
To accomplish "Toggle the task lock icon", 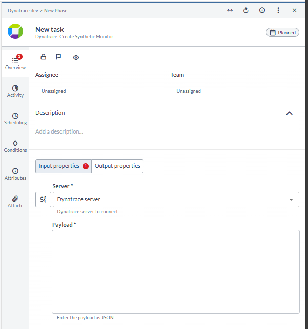I will pyautogui.click(x=43, y=57).
